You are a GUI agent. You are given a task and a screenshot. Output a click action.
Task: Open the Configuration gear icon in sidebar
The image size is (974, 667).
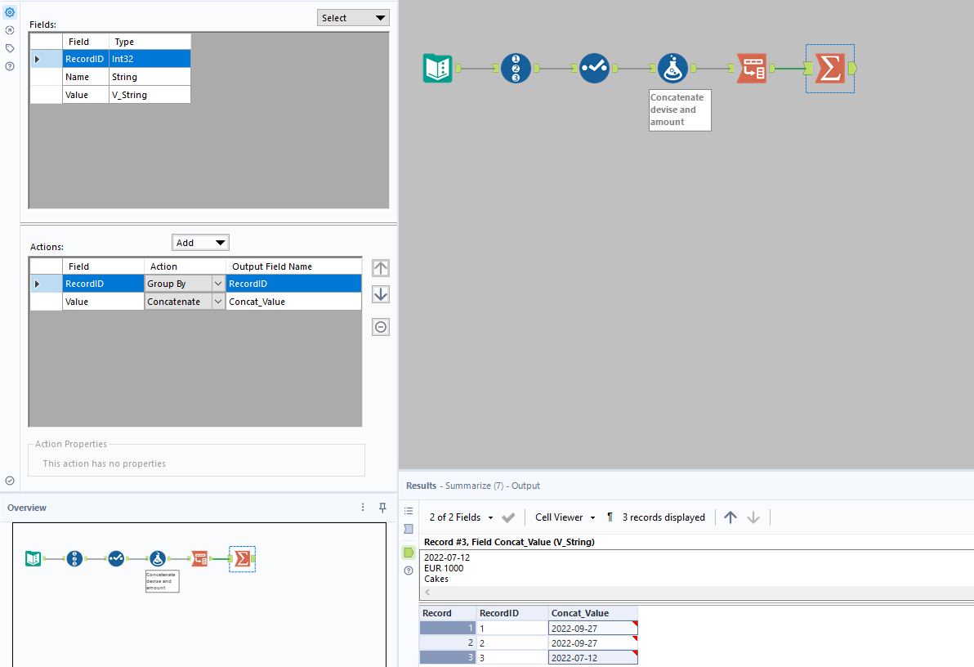(10, 11)
